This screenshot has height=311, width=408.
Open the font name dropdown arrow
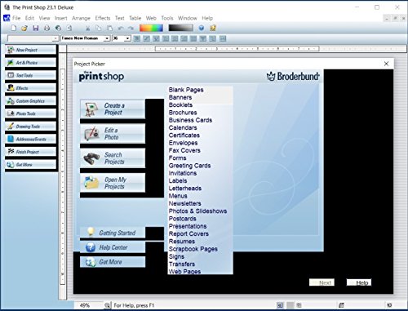(x=107, y=38)
